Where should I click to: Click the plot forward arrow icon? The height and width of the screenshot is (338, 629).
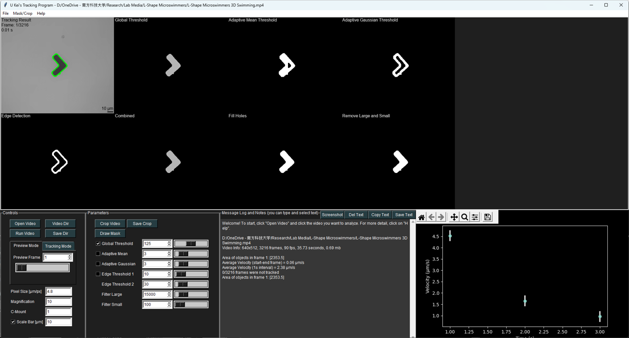pyautogui.click(x=441, y=217)
